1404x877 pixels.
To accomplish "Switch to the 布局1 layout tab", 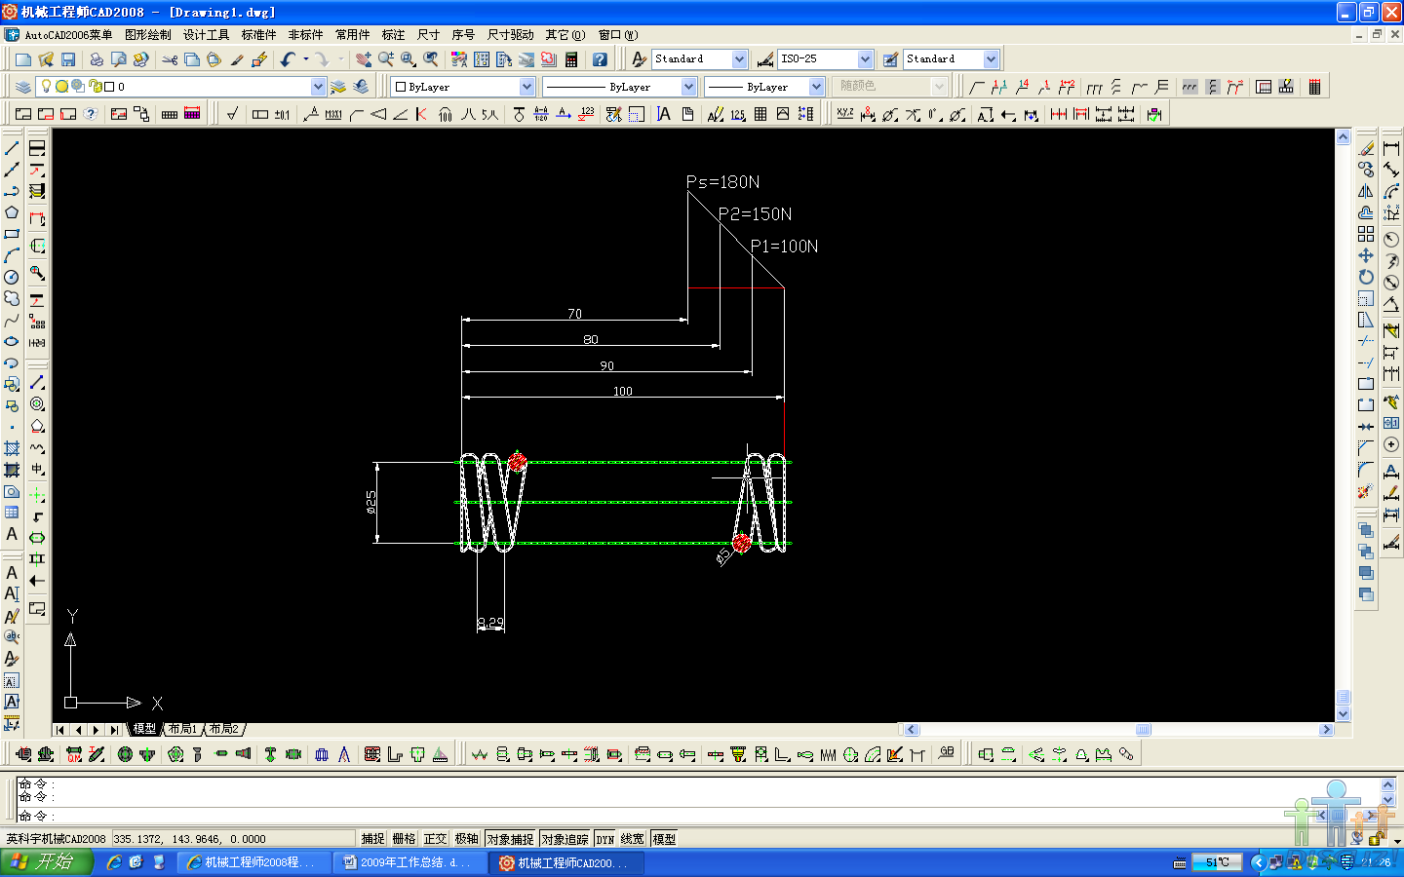I will click(182, 729).
